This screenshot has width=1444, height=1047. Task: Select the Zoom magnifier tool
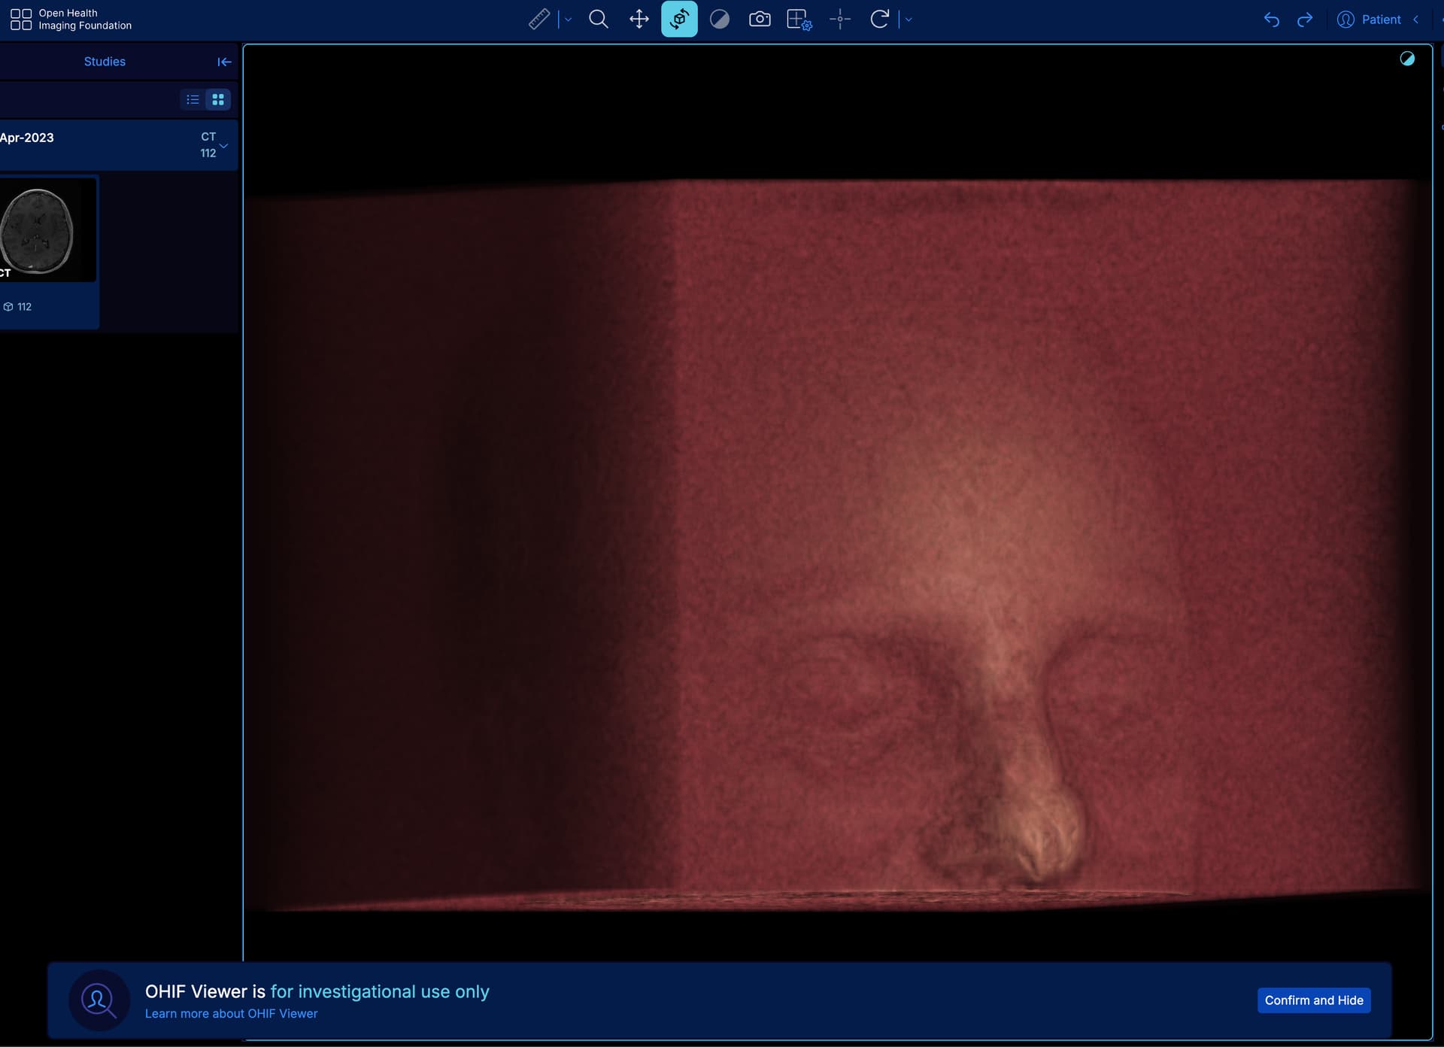click(x=599, y=20)
